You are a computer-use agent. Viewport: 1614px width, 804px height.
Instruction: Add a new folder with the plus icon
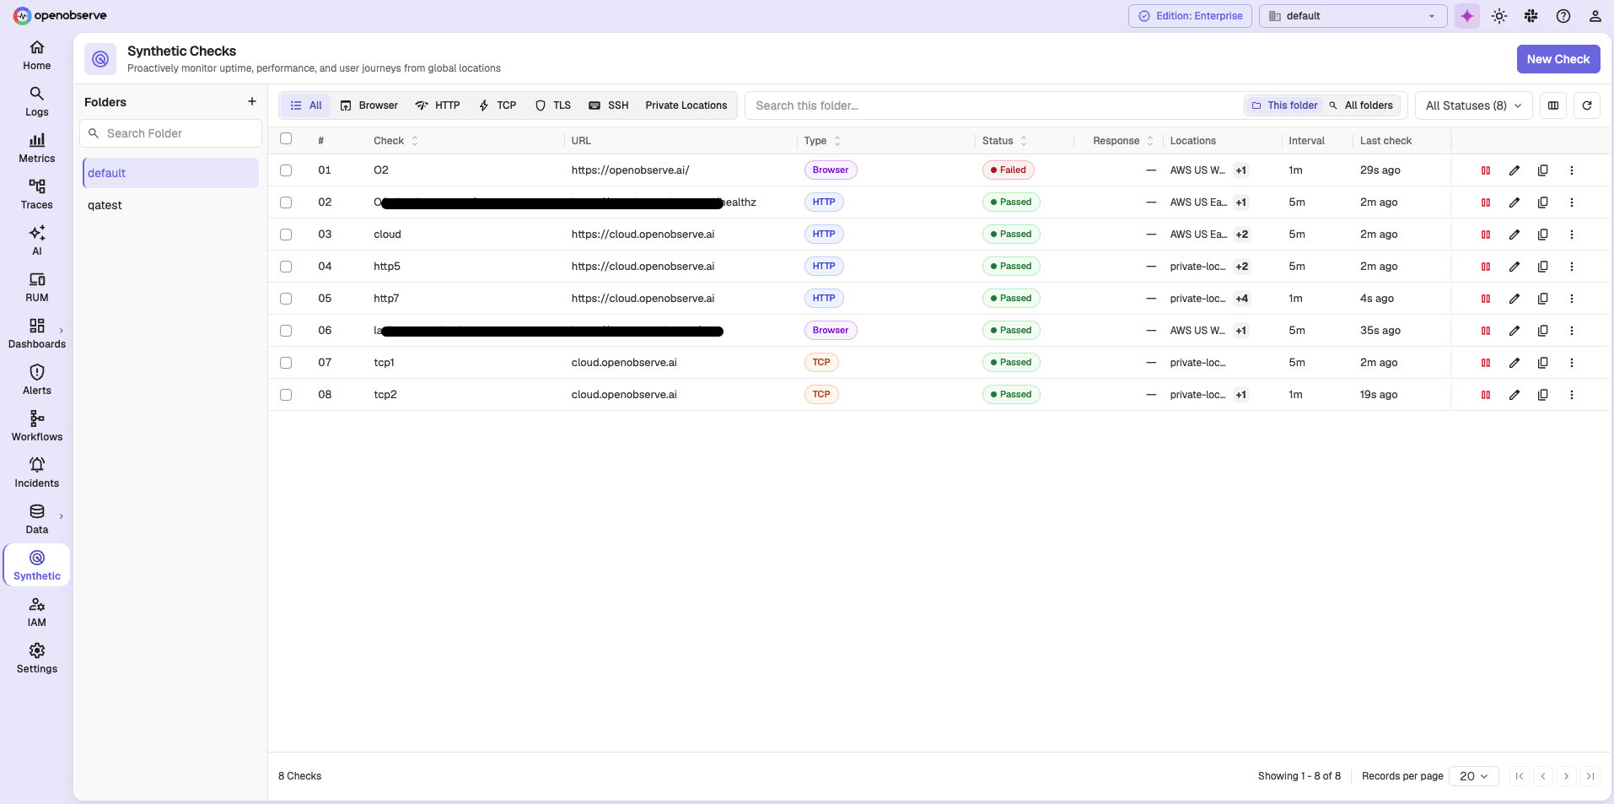[251, 101]
